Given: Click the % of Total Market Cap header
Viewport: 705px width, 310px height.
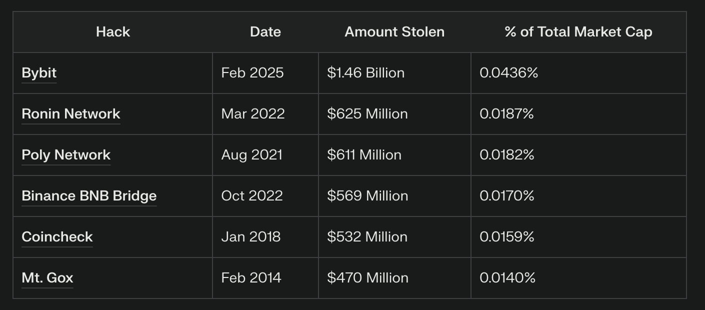Looking at the screenshot, I should point(578,32).
